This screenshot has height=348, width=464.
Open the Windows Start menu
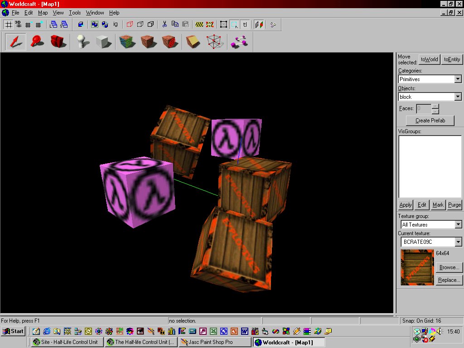click(x=13, y=331)
